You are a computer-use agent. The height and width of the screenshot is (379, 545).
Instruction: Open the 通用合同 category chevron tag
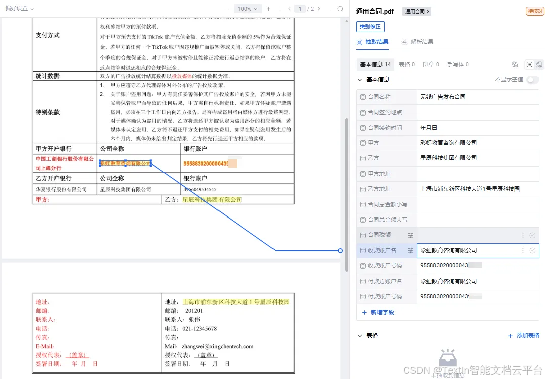point(417,11)
